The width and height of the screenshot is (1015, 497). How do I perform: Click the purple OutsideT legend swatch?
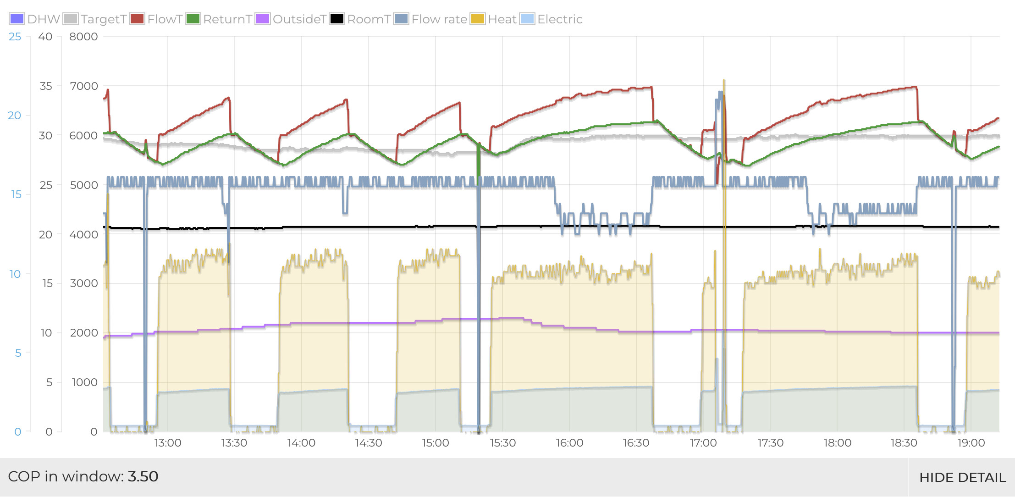tap(263, 19)
